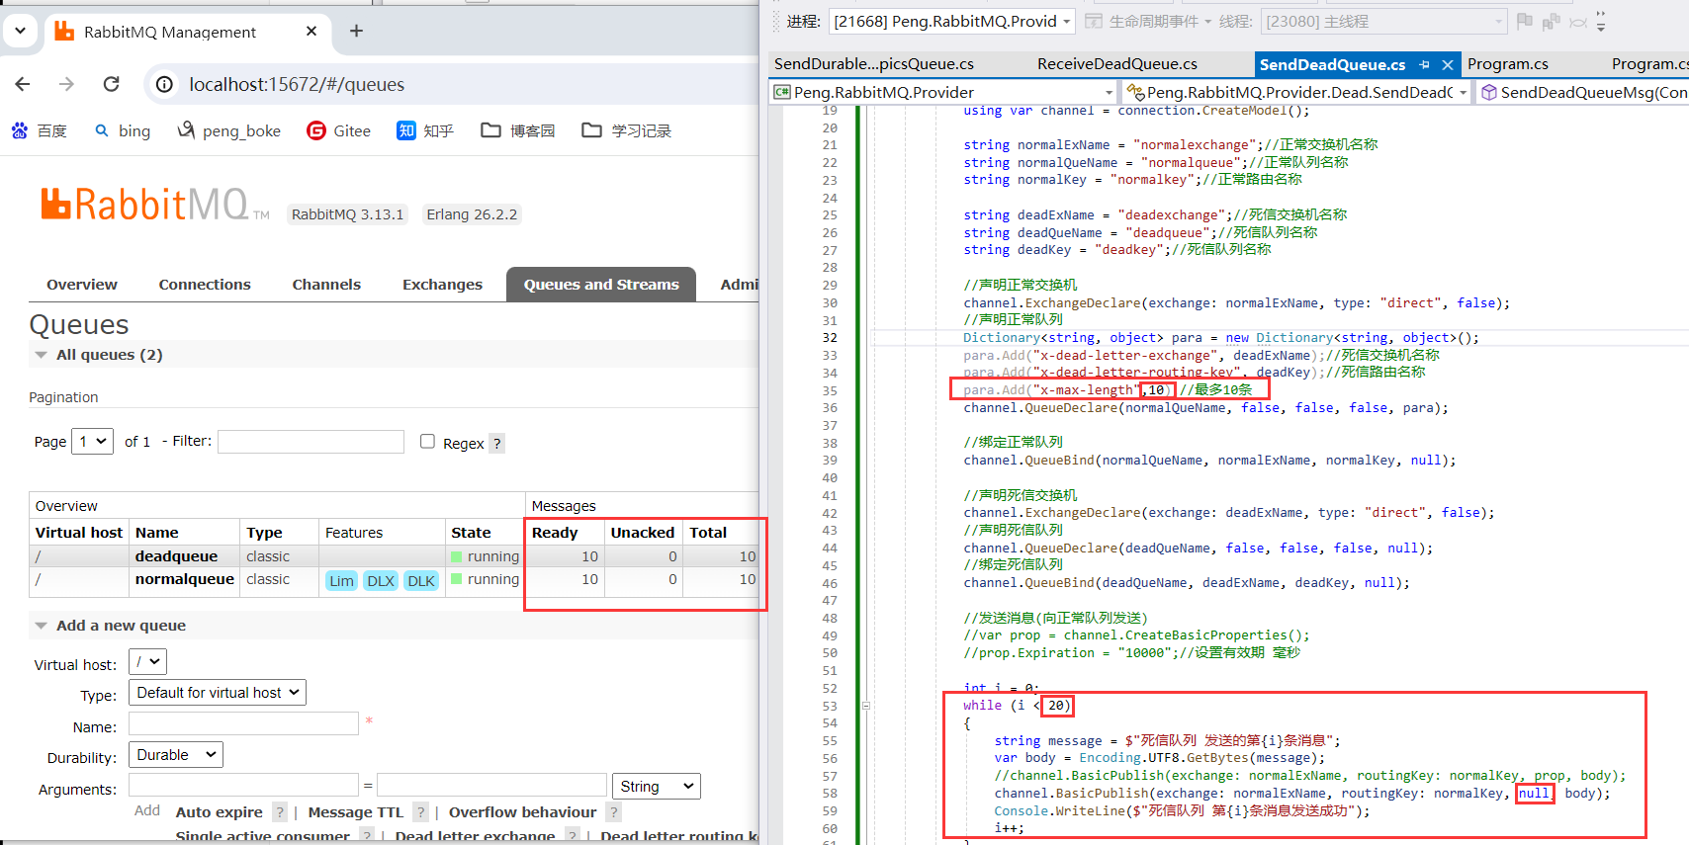Go back in the browser
Screen dimensions: 1689x845
23,84
